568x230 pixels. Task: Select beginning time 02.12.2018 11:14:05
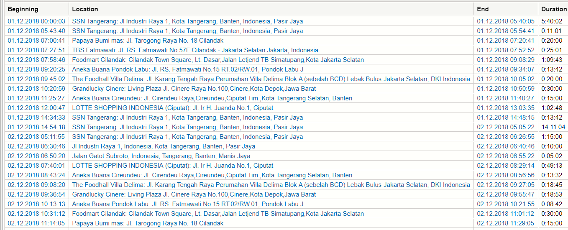[x=36, y=223]
